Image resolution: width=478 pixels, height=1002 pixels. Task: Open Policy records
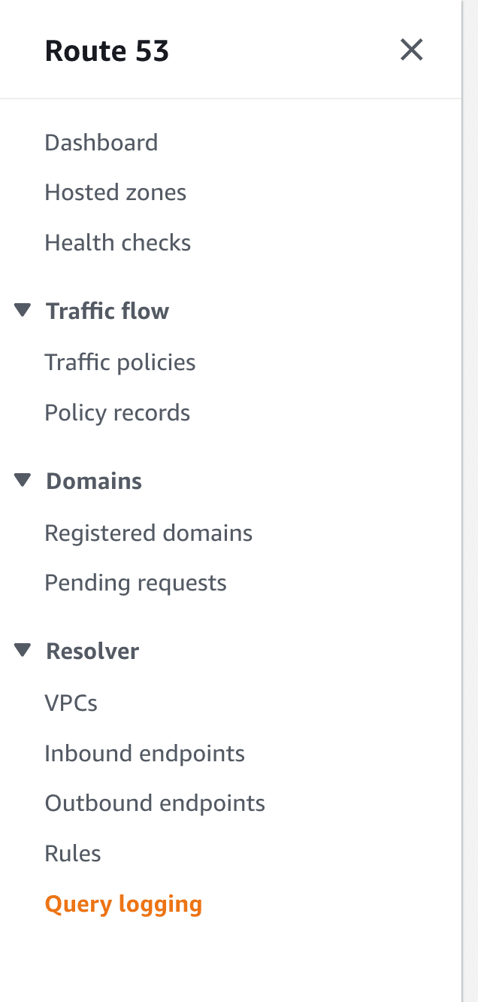click(x=117, y=413)
